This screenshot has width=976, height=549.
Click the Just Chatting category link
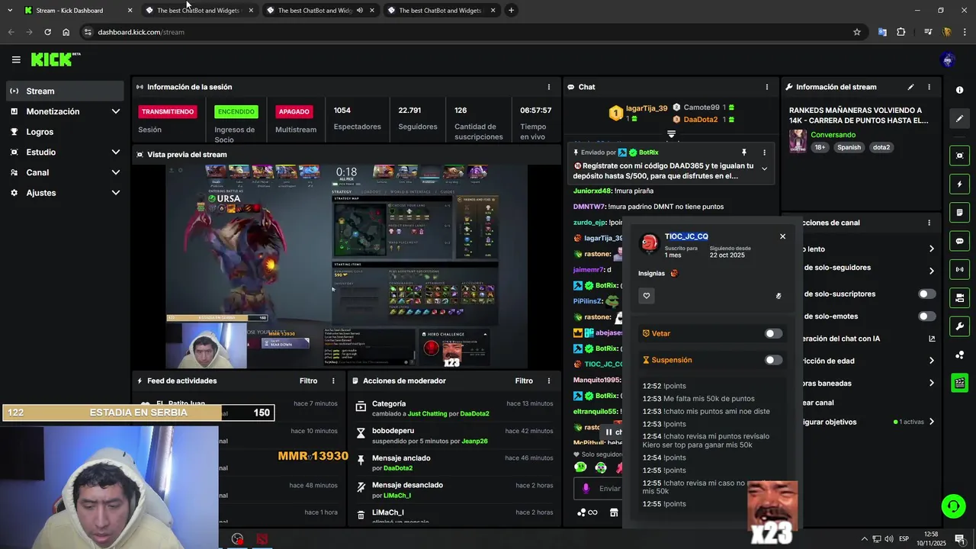point(427,413)
